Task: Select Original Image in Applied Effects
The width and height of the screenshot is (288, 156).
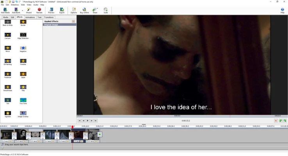Action: tap(59, 25)
